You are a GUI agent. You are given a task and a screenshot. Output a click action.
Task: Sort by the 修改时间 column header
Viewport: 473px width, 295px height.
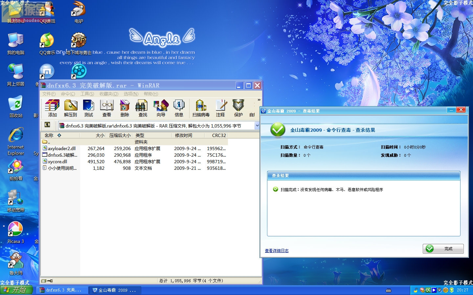(188, 135)
